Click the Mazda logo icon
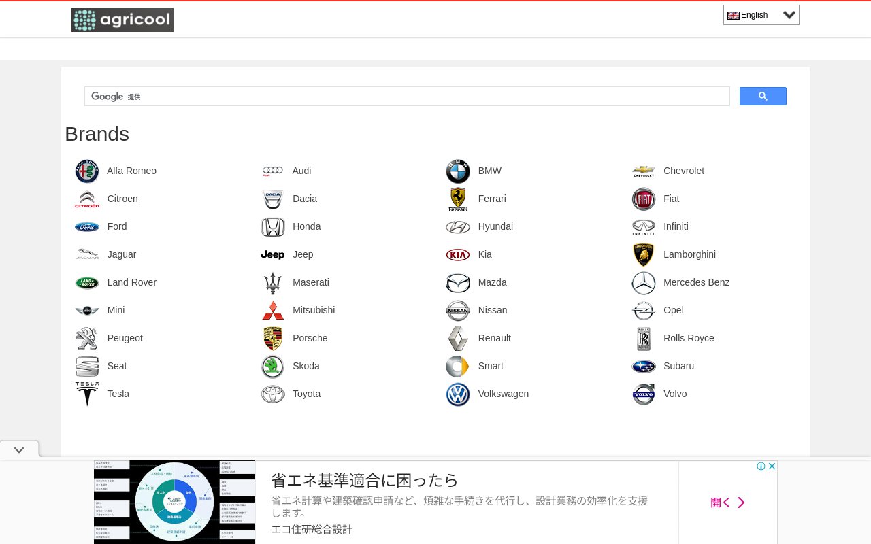871x544 pixels. (458, 283)
